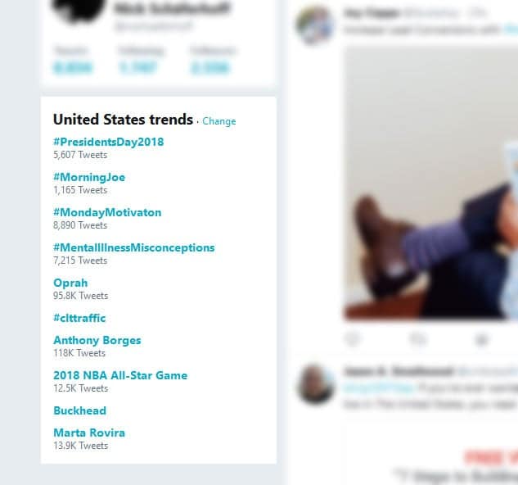The height and width of the screenshot is (485, 518).
Task: Open the #PresidentsDay2018 trend
Action: click(x=108, y=142)
